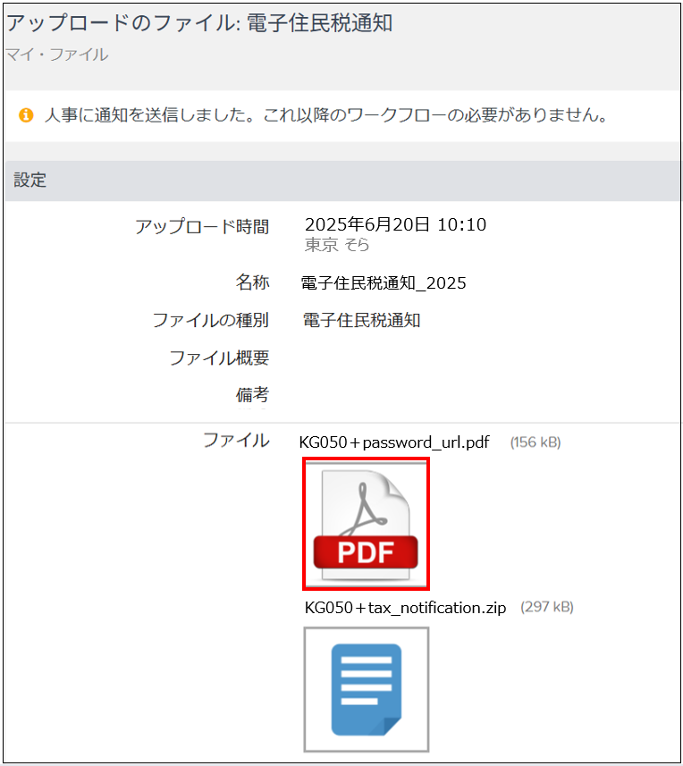Click the uploader name 東京 そら
Image resolution: width=683 pixels, height=766 pixels.
click(x=337, y=244)
